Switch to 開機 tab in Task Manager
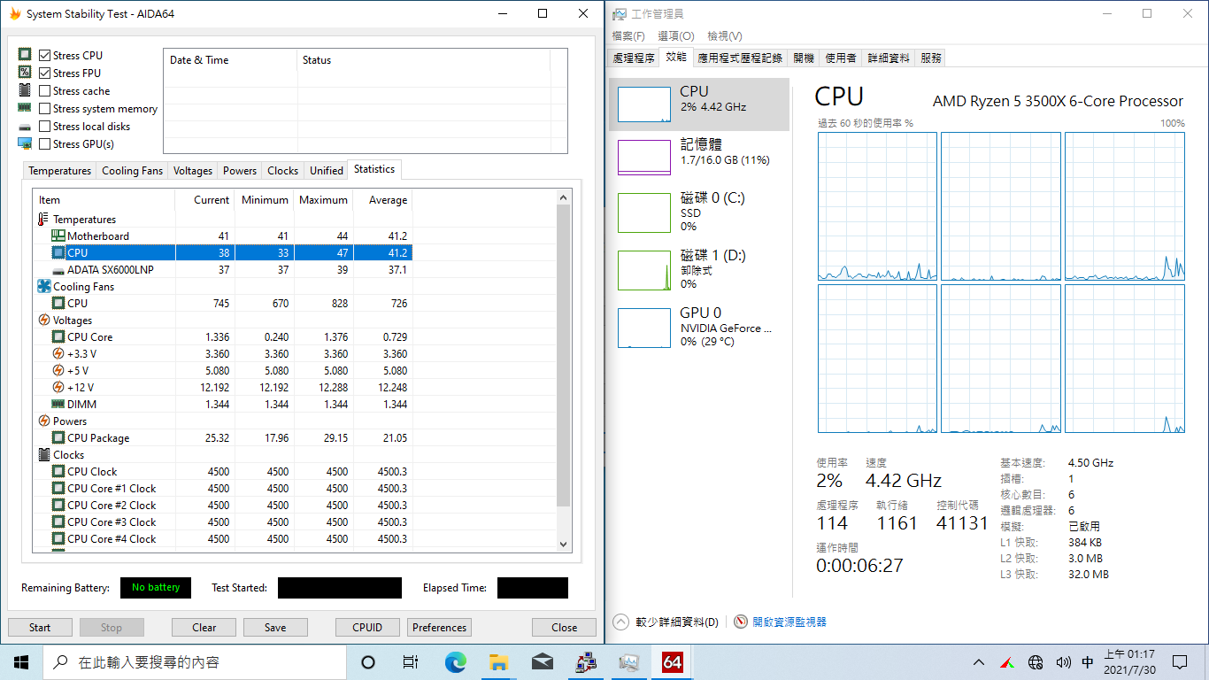Viewport: 1209px width, 680px height. [x=804, y=58]
